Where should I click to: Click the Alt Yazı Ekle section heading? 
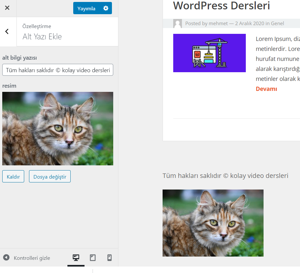point(42,37)
